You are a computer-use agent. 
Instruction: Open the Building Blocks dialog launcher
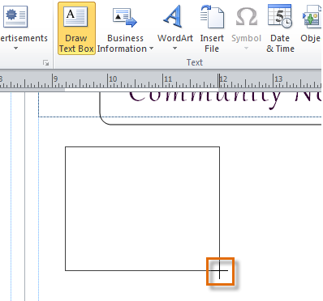(45, 63)
